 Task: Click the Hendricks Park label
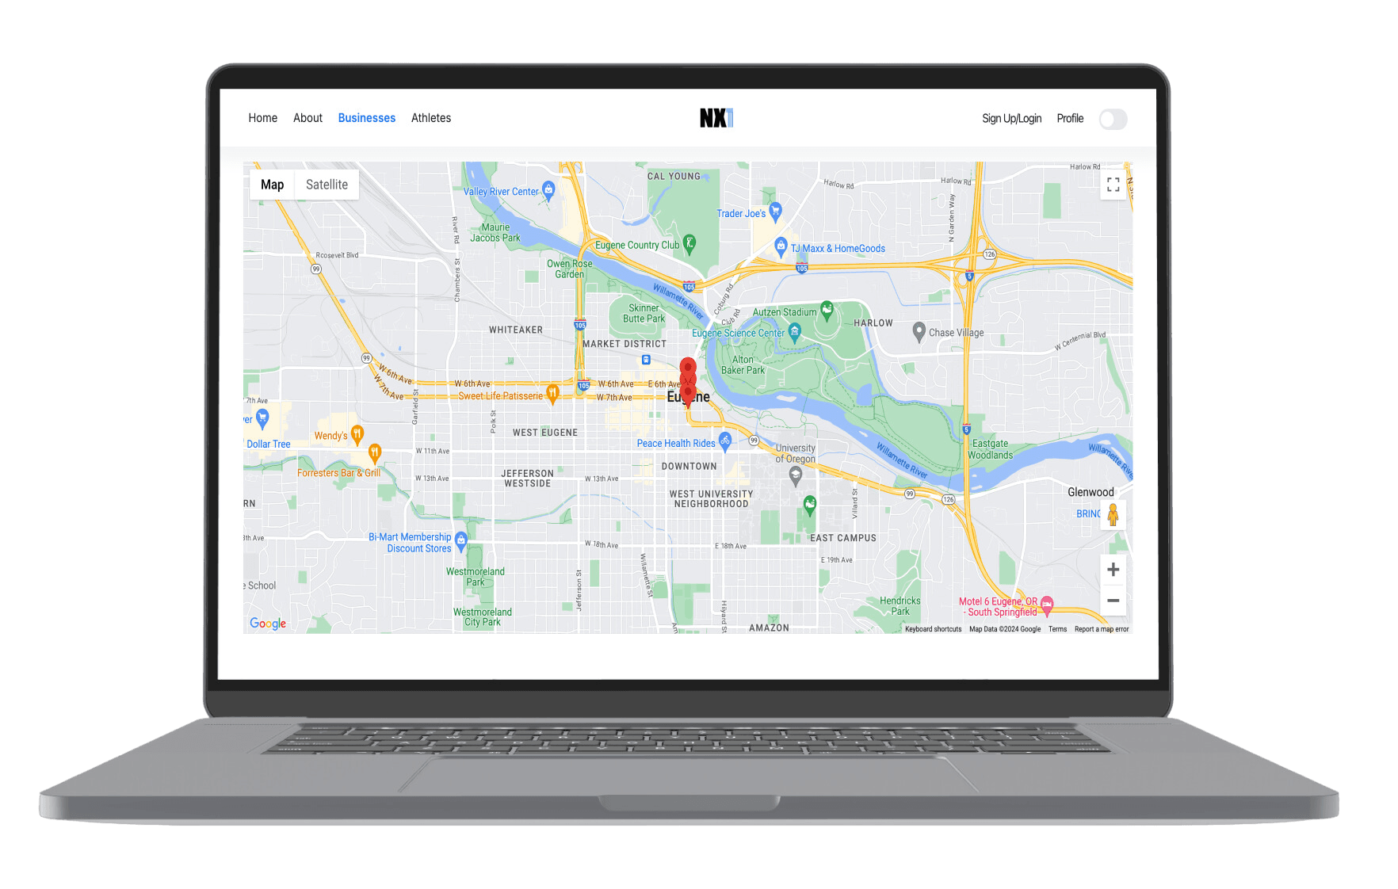click(x=900, y=606)
